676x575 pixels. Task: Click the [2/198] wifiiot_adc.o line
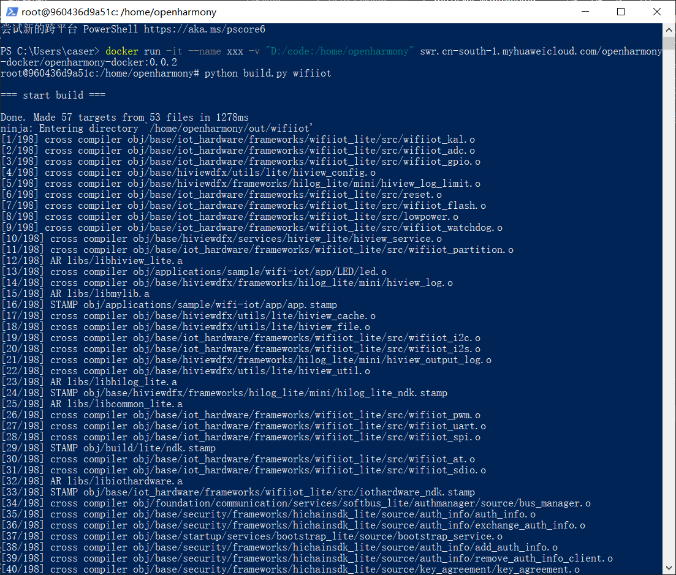coord(238,150)
